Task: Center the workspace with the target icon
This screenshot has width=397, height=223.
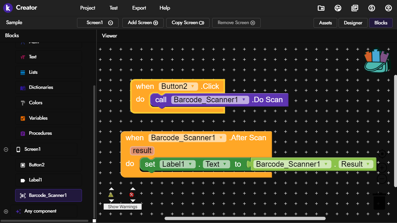Action: [382, 154]
